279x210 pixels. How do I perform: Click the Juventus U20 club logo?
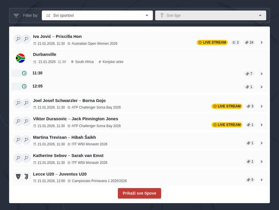point(26,177)
